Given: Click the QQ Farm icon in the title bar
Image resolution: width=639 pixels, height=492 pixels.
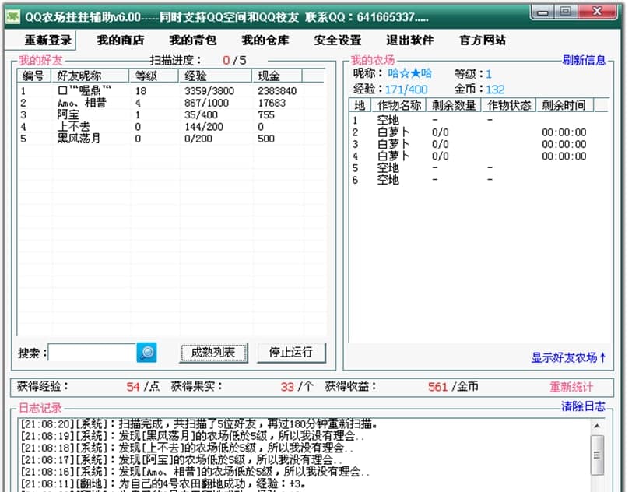Looking at the screenshot, I should pyautogui.click(x=12, y=12).
